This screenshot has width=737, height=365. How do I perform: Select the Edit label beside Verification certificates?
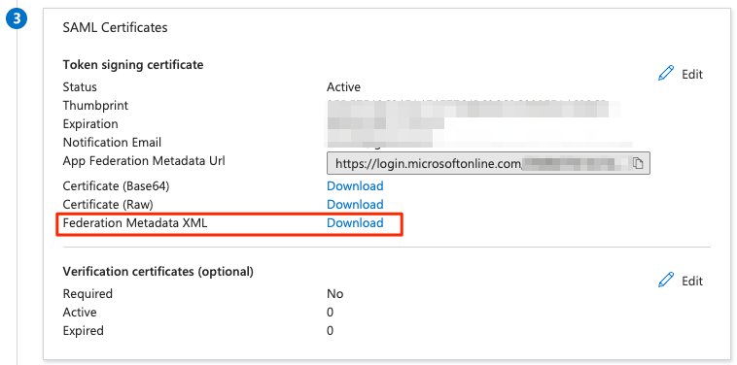point(692,281)
